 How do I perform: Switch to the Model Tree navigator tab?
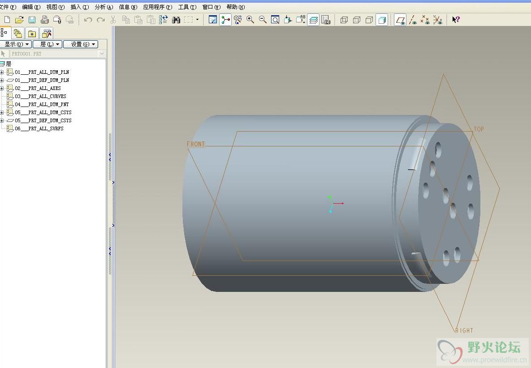tap(5, 33)
